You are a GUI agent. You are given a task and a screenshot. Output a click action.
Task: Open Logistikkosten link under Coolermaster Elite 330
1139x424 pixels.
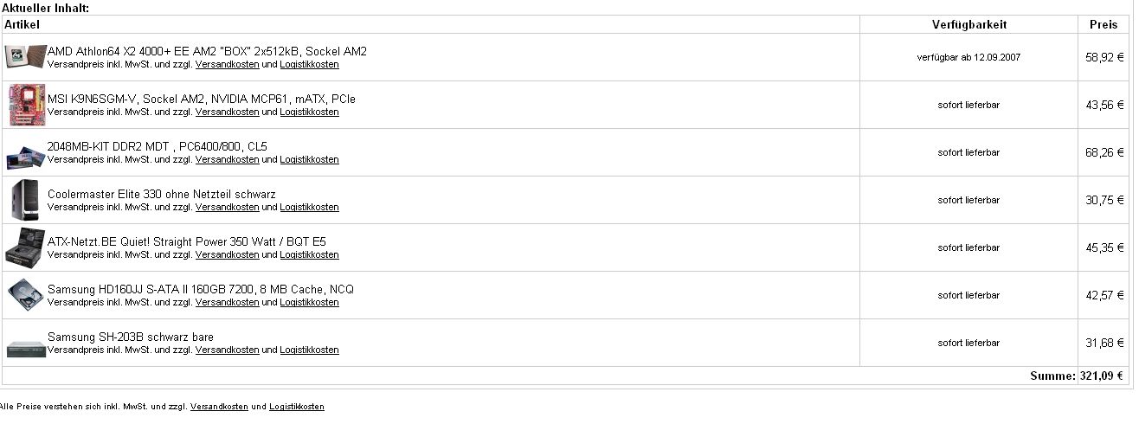[x=309, y=208]
